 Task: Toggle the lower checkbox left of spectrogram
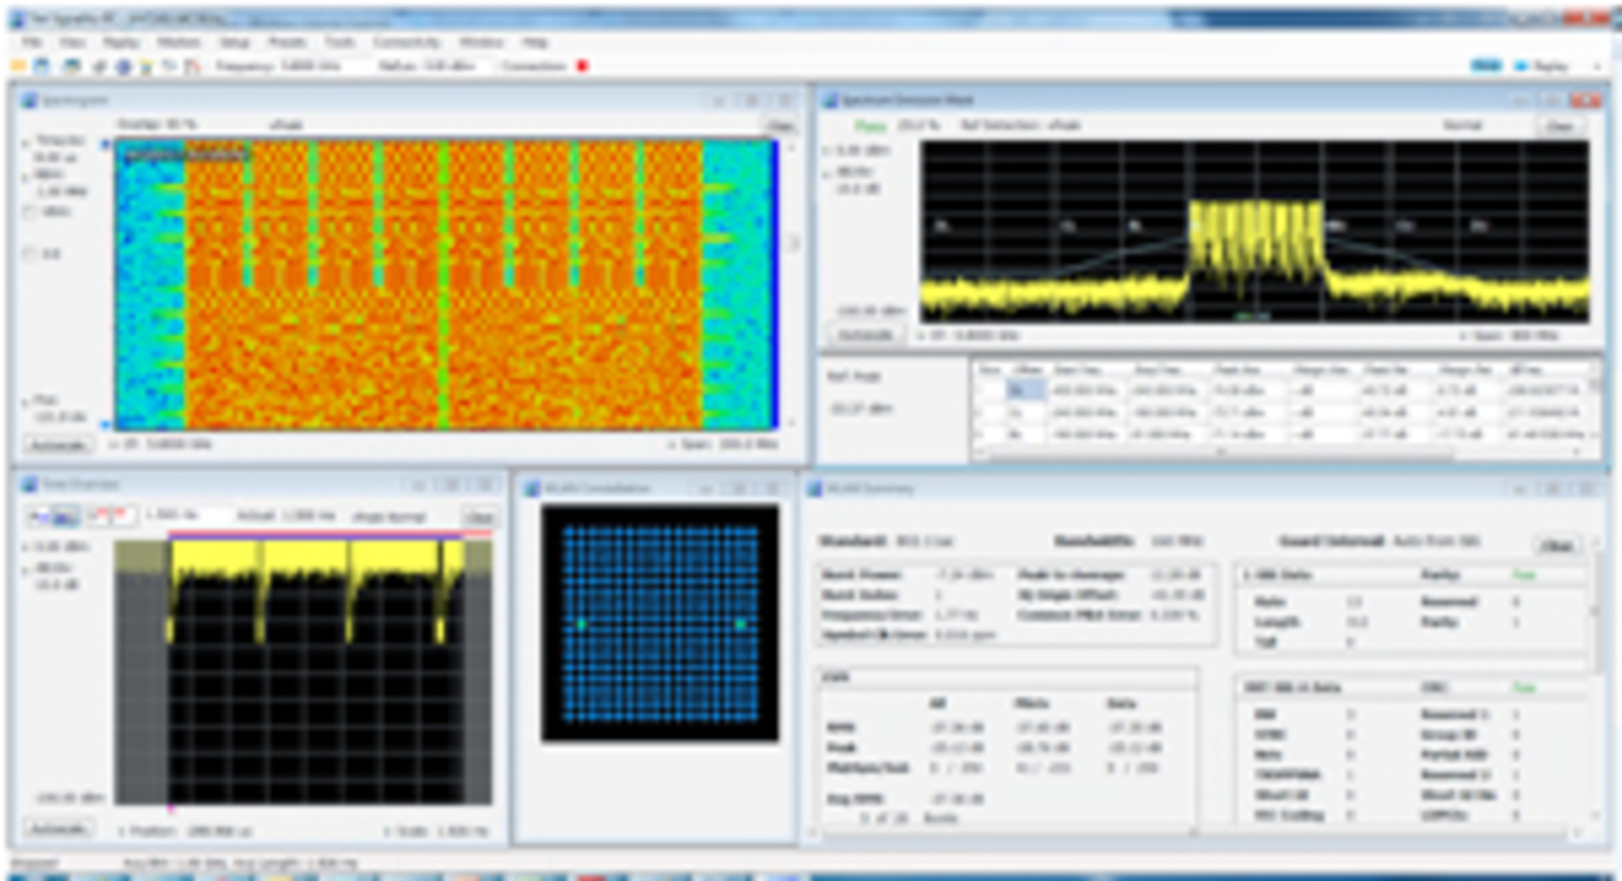(x=30, y=253)
